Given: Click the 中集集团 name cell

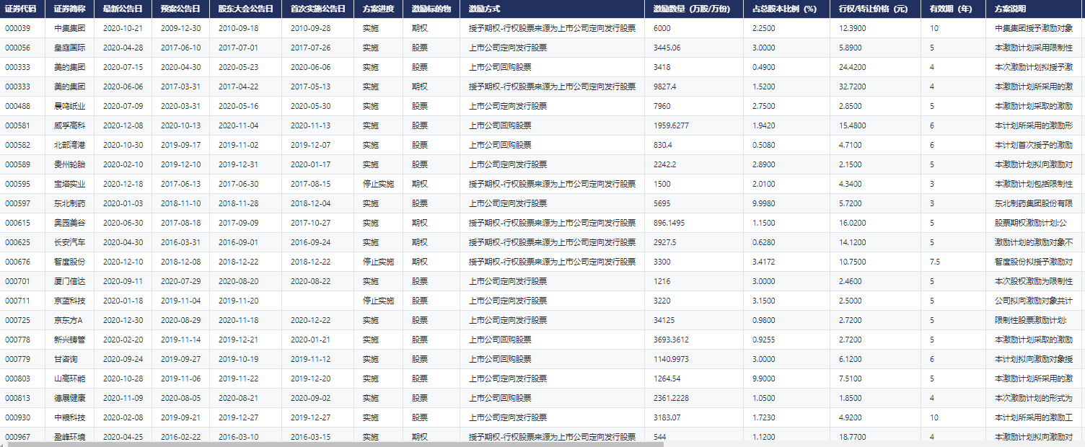Looking at the screenshot, I should point(70,28).
